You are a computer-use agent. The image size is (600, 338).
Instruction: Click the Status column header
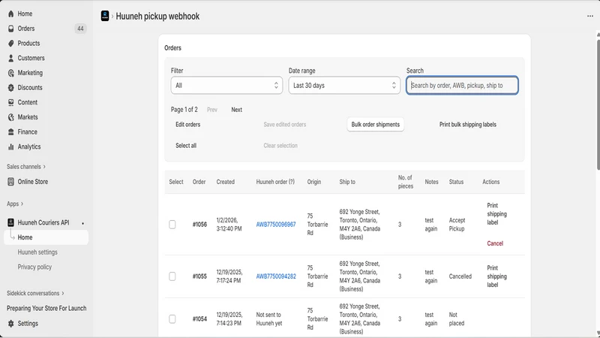point(456,182)
